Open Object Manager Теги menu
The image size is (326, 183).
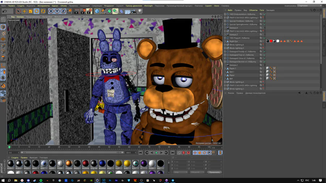pos(262,10)
